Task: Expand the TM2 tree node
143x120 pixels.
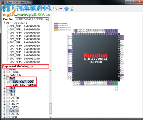Action: coord(4,92)
